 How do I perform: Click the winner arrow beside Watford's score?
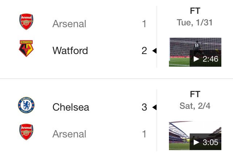pyautogui.click(x=154, y=51)
